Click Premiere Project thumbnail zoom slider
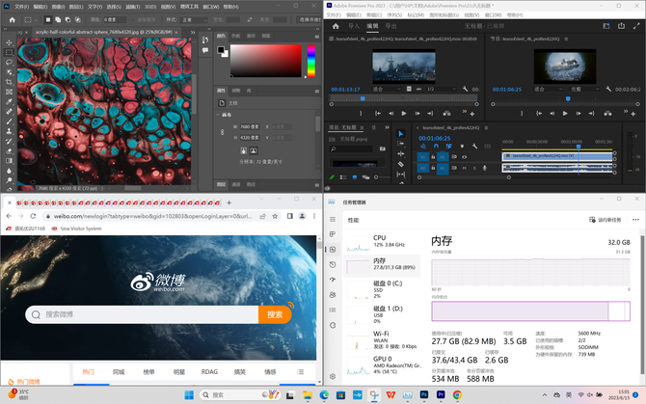The width and height of the screenshot is (646, 404). (x=382, y=177)
